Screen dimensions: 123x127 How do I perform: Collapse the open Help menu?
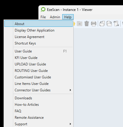68,17
